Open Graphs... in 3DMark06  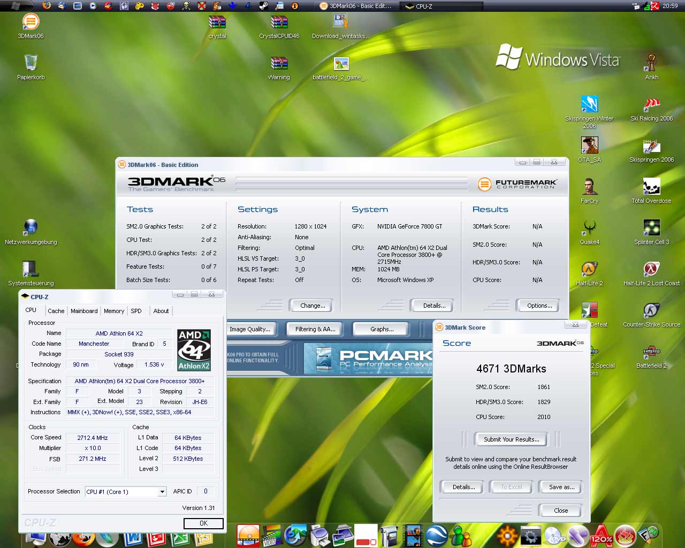[382, 329]
